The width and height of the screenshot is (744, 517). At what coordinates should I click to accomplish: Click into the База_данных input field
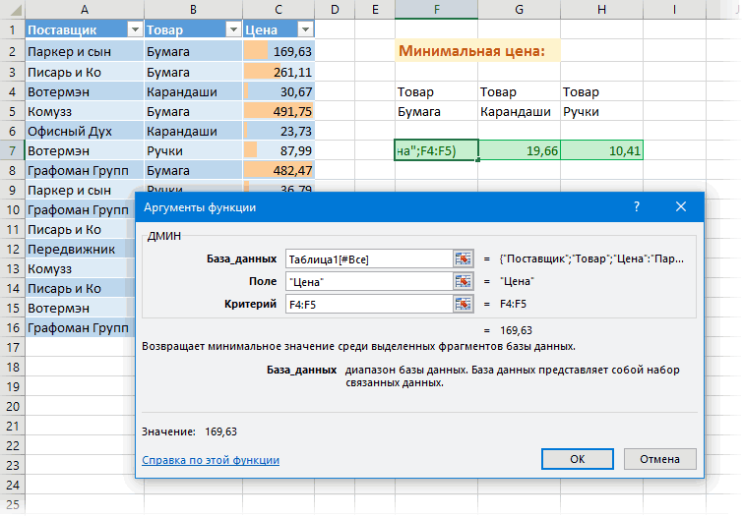pyautogui.click(x=369, y=258)
